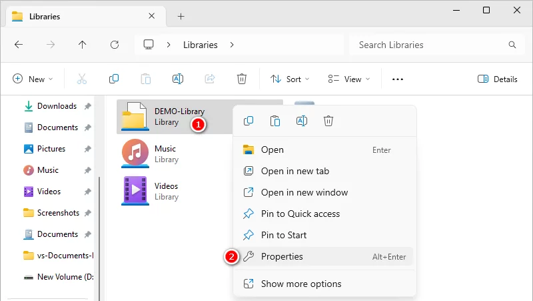The image size is (533, 301).
Task: Choose Open in new tab
Action: coord(324,171)
